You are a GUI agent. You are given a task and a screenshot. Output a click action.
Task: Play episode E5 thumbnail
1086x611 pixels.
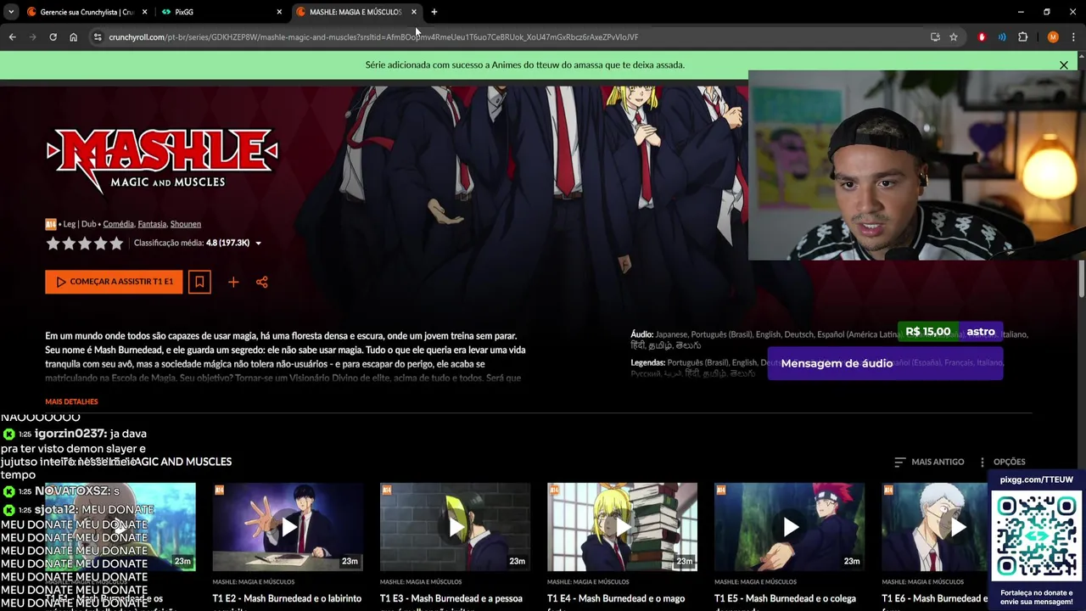point(789,527)
